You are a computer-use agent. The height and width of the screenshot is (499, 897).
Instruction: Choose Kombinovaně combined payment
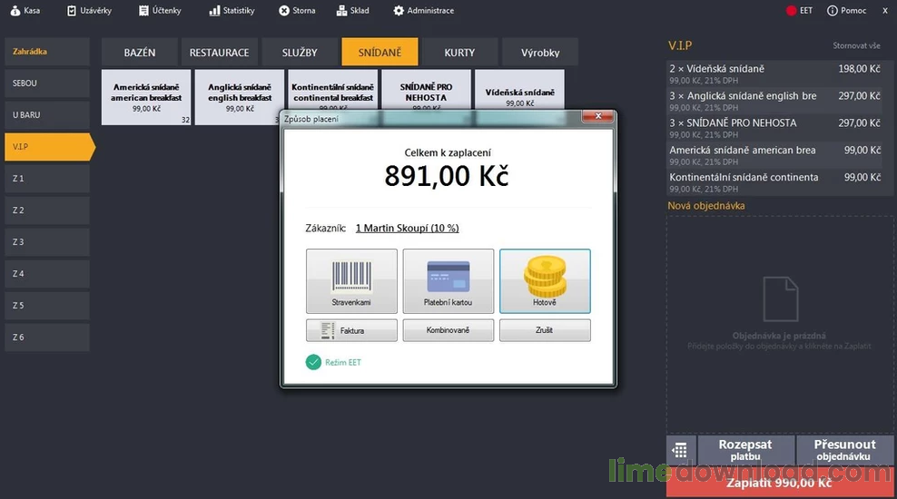pyautogui.click(x=448, y=330)
